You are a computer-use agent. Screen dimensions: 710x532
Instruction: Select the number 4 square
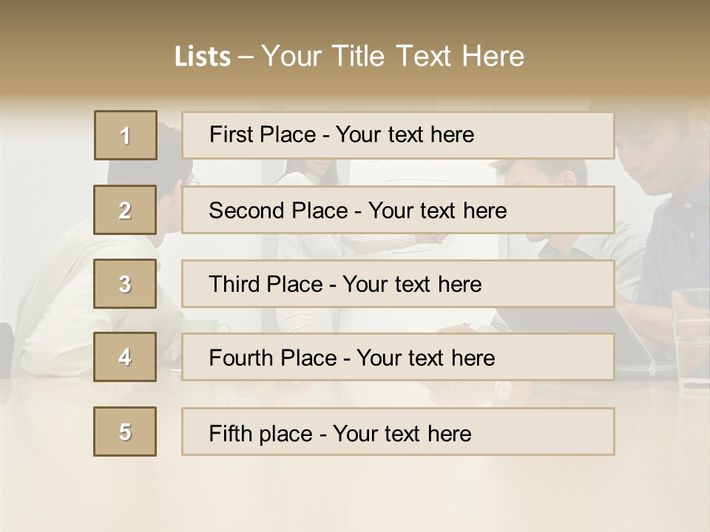click(x=125, y=357)
